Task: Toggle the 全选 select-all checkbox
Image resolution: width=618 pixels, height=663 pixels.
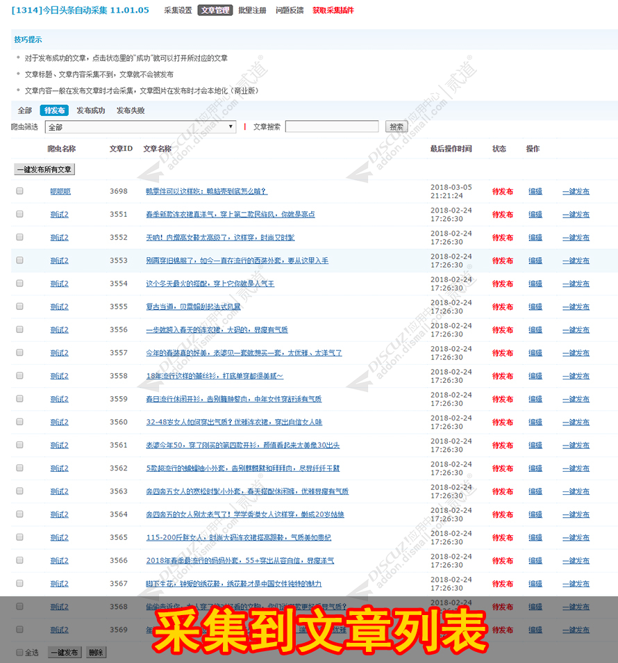Action: pos(19,652)
